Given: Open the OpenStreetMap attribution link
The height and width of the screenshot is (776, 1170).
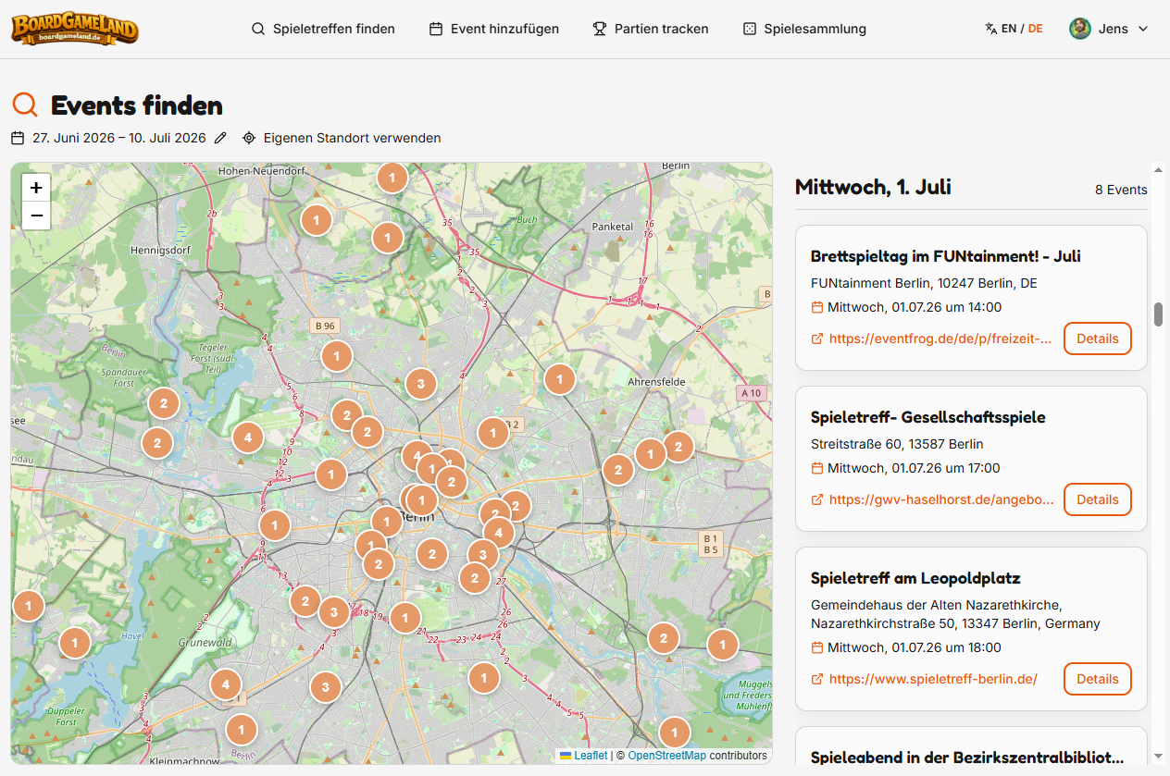Looking at the screenshot, I should [666, 756].
